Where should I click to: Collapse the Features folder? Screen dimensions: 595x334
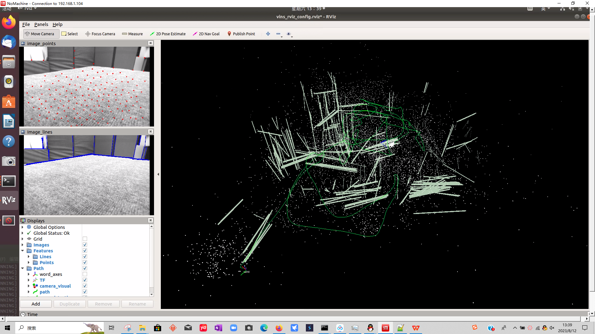[x=22, y=251]
